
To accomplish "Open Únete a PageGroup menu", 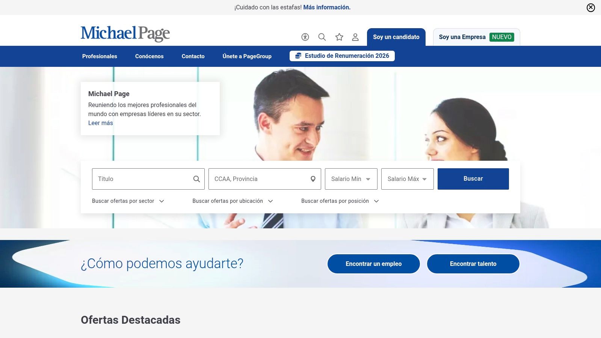I will click(247, 56).
